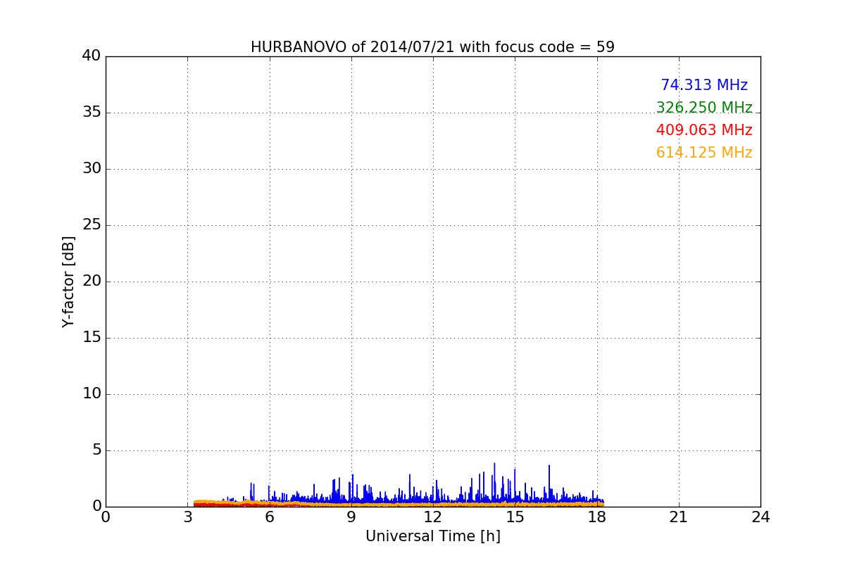Click the y-axis tick label 25

[x=92, y=225]
